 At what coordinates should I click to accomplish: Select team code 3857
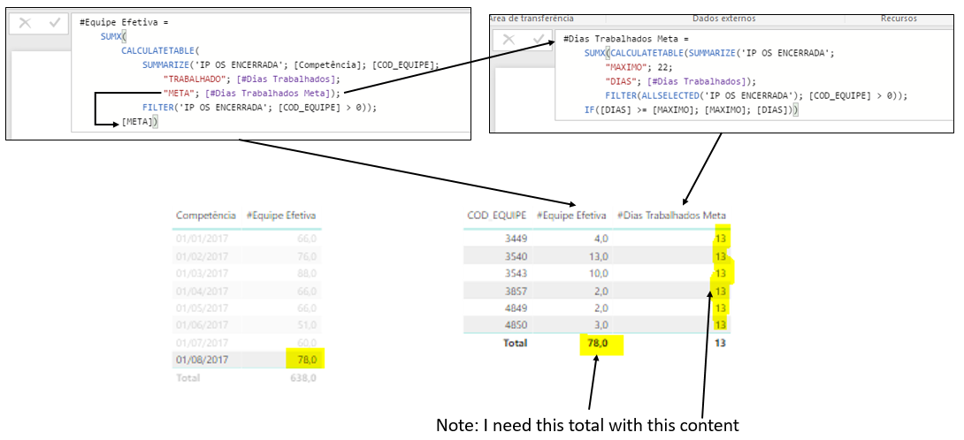516,290
